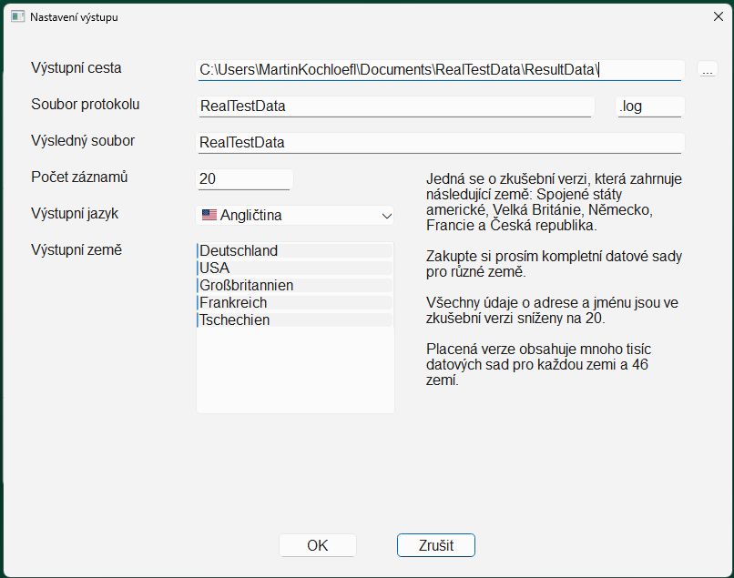Click the US flag in language selector
The width and height of the screenshot is (734, 578).
[209, 216]
